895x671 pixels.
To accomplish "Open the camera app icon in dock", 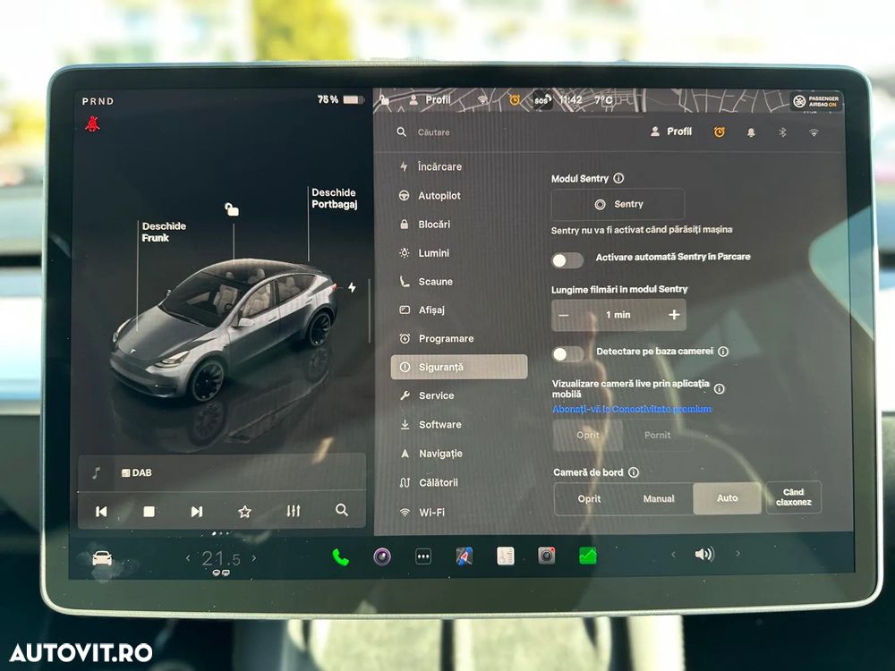I will 382,556.
